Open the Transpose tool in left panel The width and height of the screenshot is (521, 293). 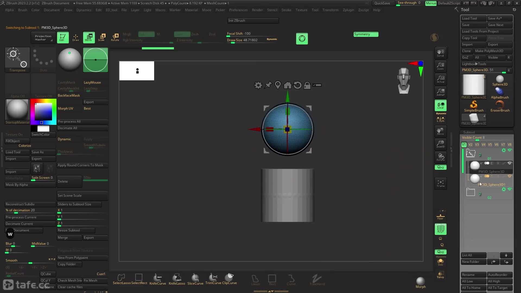[x=17, y=58]
